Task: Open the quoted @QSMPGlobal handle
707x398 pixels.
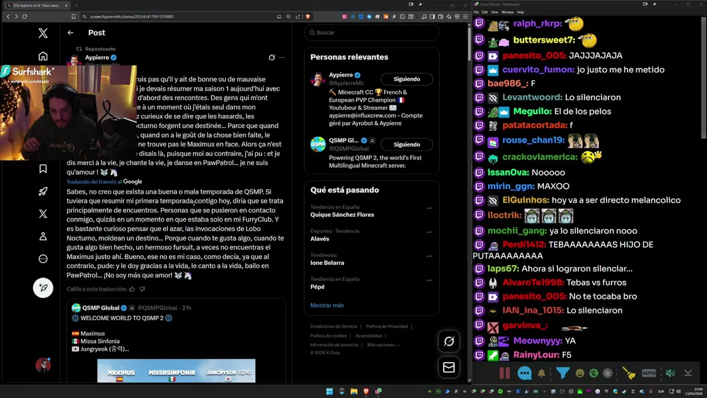Action: click(157, 308)
